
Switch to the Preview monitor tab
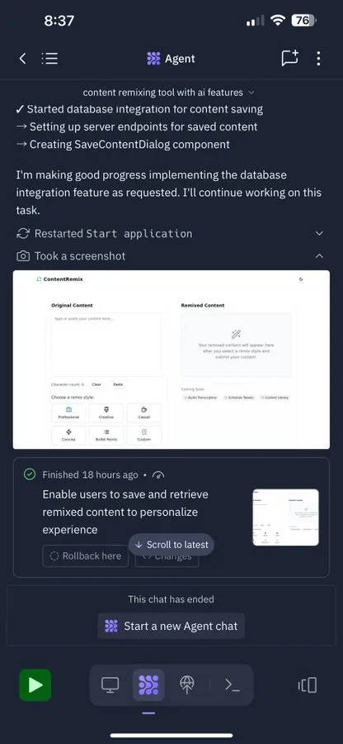click(110, 684)
